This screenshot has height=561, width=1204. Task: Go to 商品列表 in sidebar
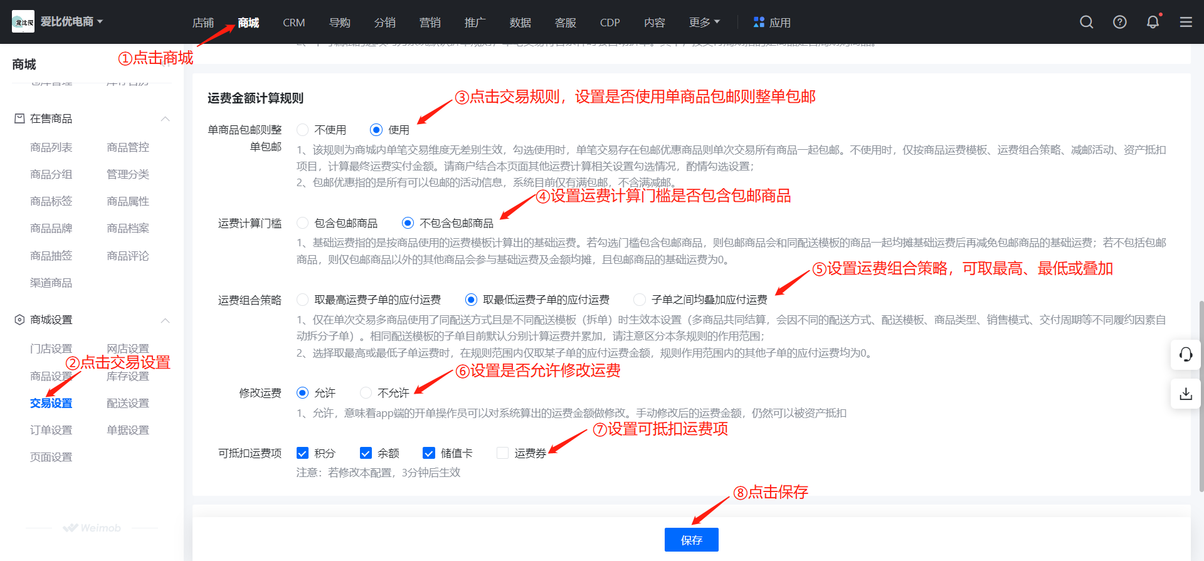tap(51, 147)
